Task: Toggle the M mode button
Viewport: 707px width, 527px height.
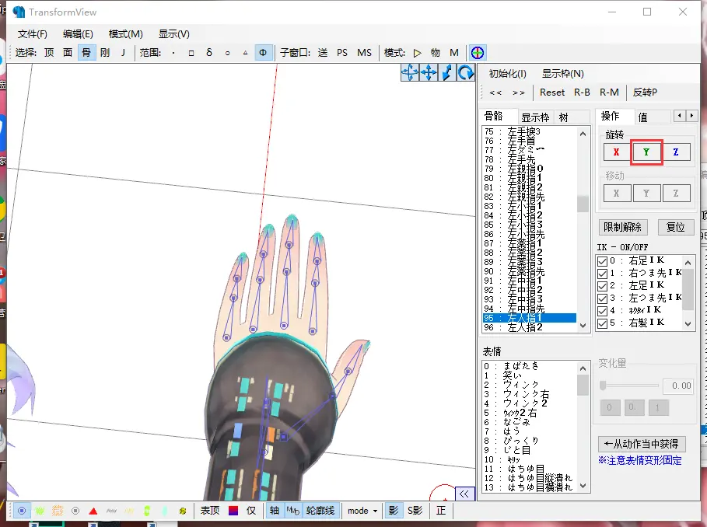Action: coord(454,53)
